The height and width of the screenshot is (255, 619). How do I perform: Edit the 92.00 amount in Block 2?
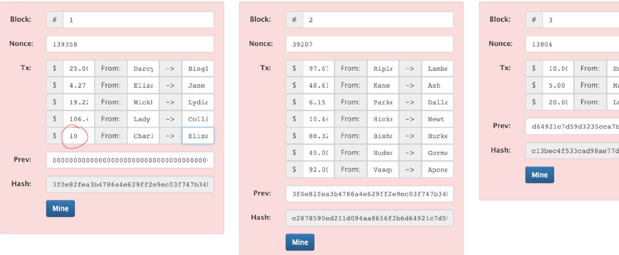[x=319, y=169]
